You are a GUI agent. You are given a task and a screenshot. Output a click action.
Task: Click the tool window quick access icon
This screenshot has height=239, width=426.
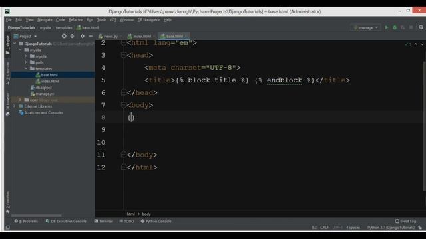(7, 227)
